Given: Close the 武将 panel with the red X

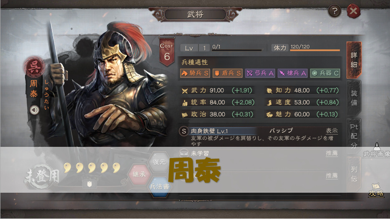Looking at the screenshot, I should [x=353, y=11].
